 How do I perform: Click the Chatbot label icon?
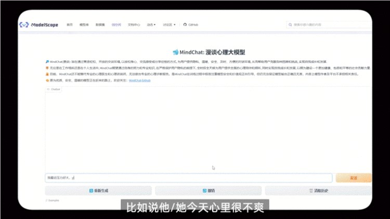point(48,89)
